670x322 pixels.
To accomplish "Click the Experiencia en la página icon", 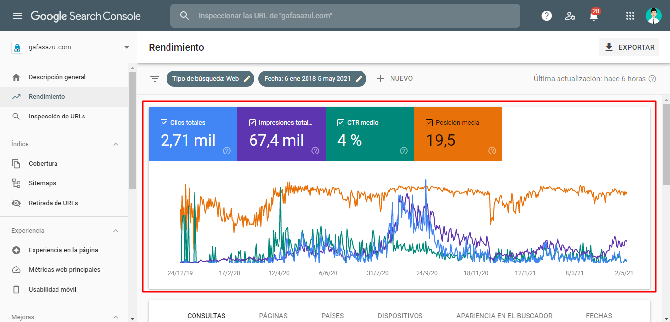I will click(x=16, y=250).
